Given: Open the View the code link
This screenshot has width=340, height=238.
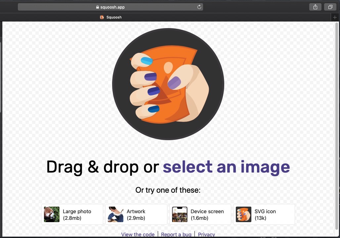Looking at the screenshot, I should tap(138, 234).
